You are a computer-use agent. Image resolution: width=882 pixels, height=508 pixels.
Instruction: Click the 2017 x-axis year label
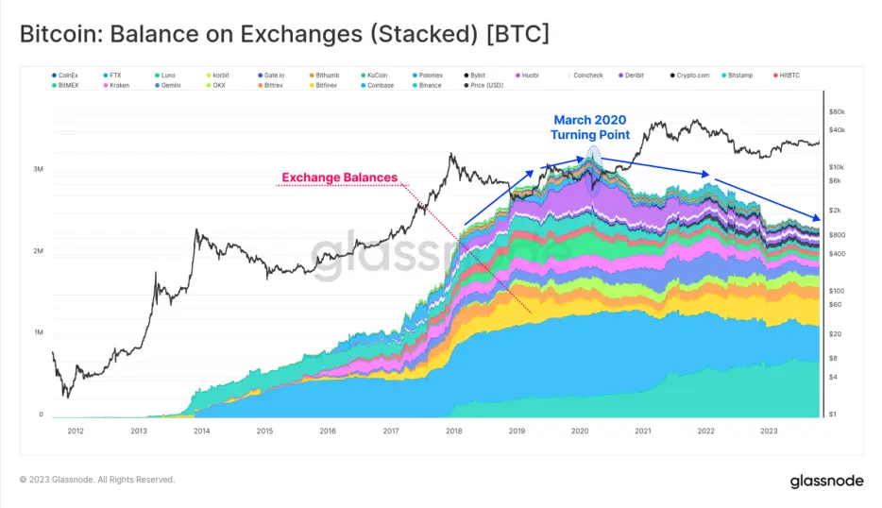pyautogui.click(x=390, y=431)
